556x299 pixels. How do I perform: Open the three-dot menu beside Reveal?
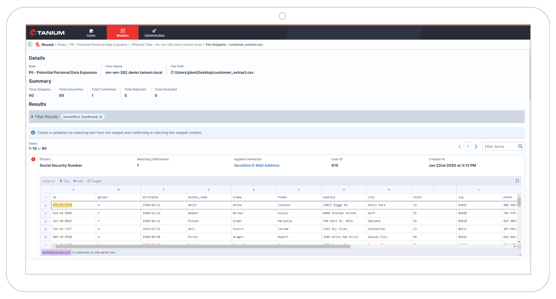tap(30, 44)
